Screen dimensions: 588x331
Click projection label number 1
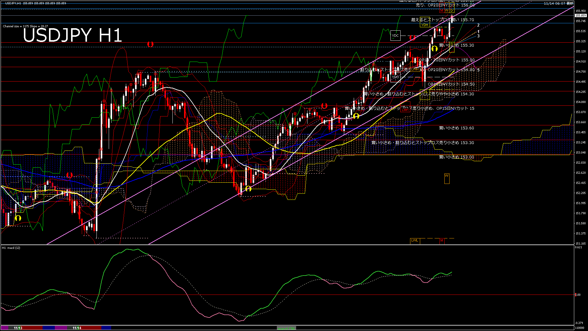pos(478,32)
